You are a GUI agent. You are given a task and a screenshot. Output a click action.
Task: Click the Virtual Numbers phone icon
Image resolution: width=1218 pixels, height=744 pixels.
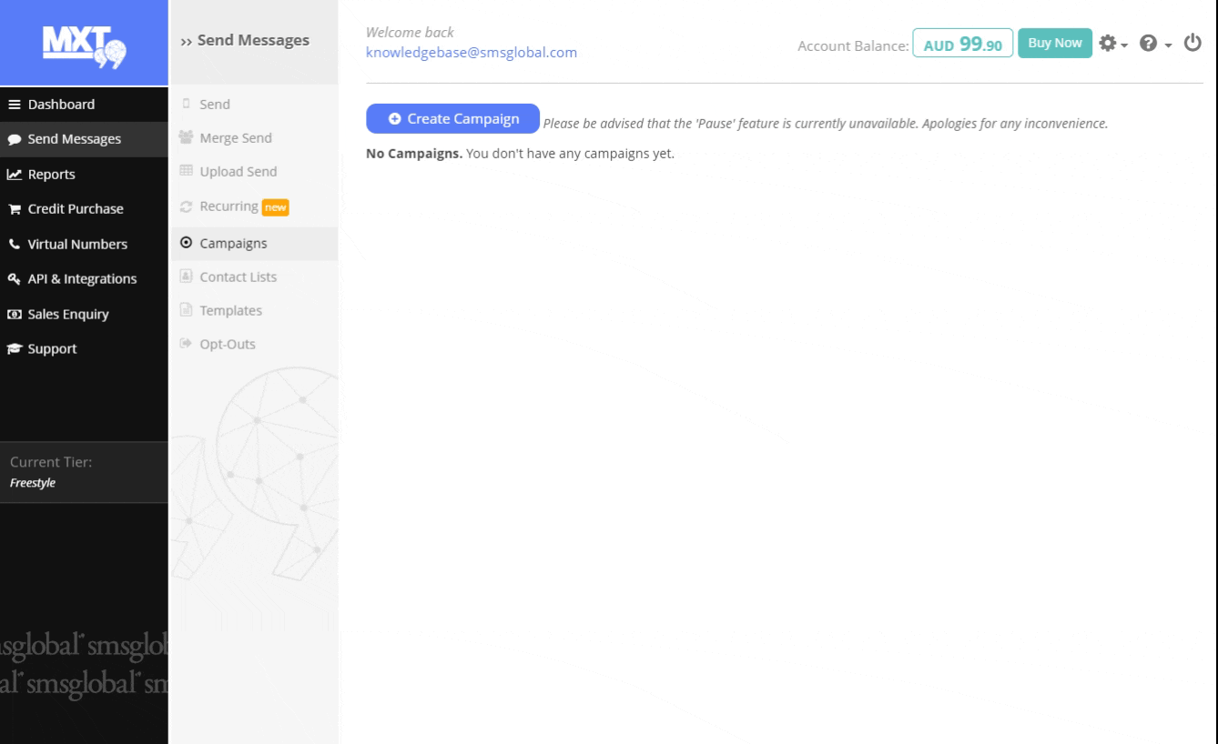[x=15, y=245]
